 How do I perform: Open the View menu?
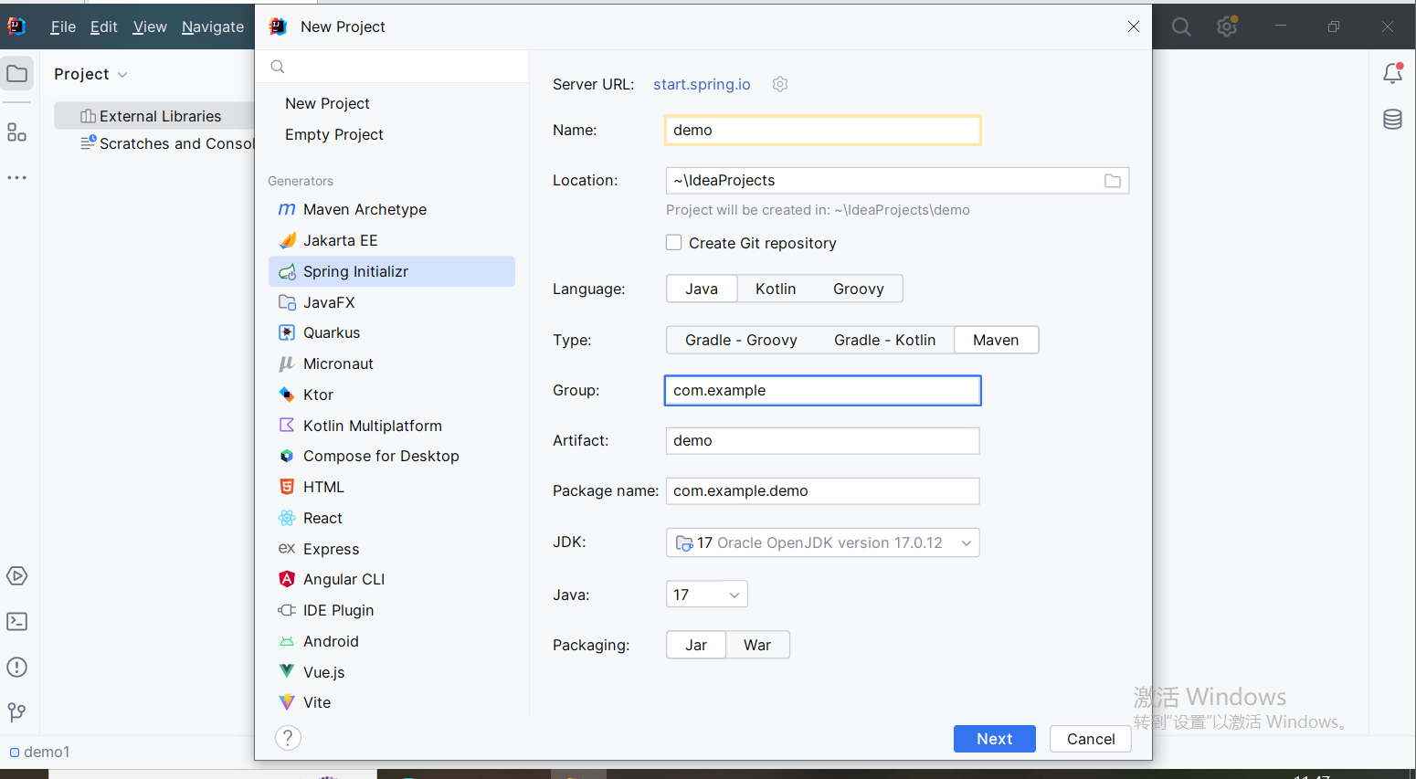150,27
